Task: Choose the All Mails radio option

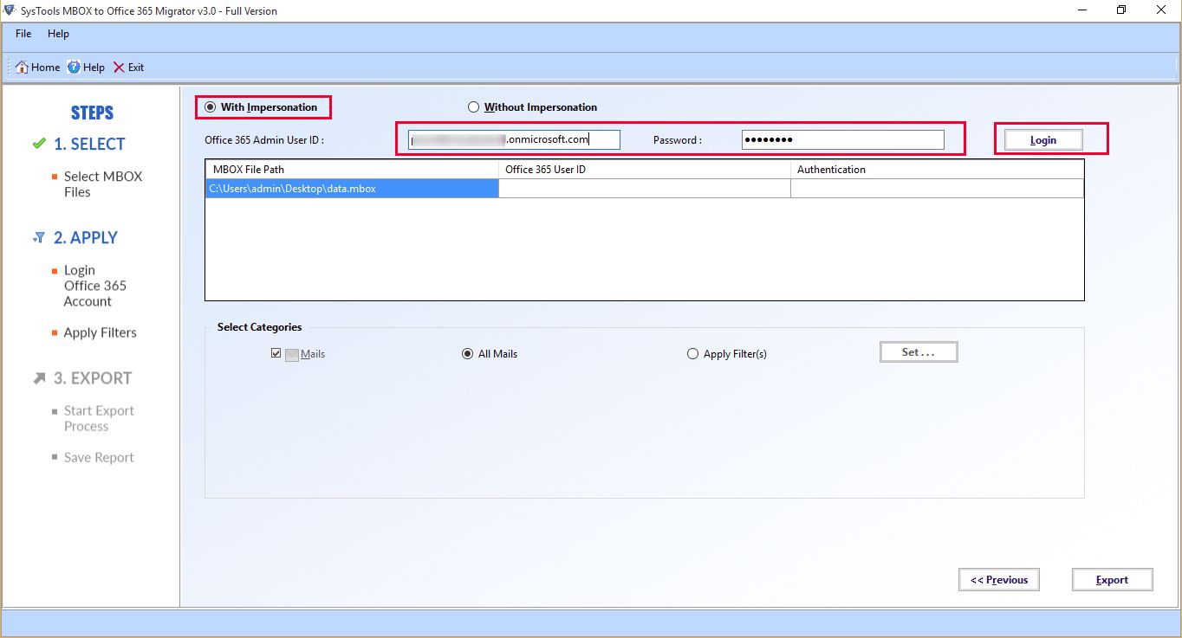Action: [468, 354]
